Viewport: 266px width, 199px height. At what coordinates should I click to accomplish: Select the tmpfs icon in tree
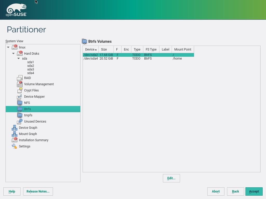[20, 115]
